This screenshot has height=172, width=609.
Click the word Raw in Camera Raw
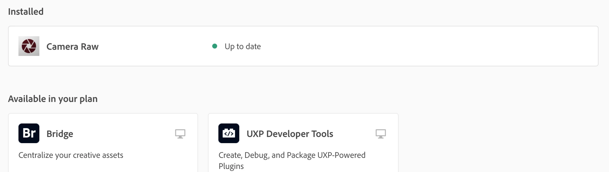tap(90, 46)
